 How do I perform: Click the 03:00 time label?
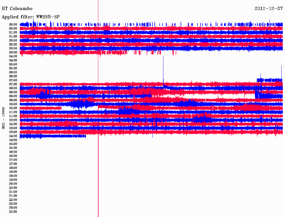pos(13,48)
